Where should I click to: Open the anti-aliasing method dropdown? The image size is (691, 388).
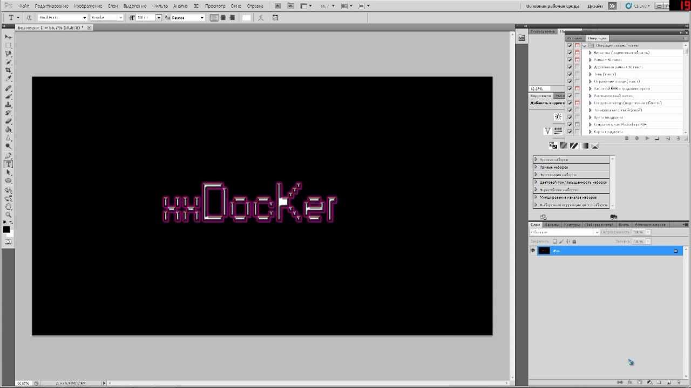pos(202,18)
